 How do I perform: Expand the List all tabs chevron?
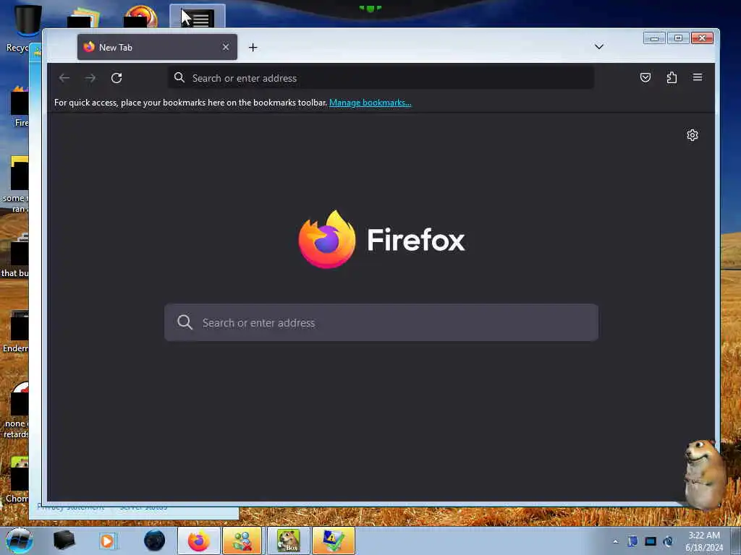coord(598,47)
